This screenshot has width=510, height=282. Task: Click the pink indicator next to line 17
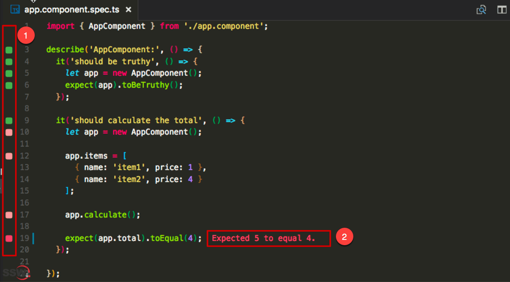coord(8,214)
